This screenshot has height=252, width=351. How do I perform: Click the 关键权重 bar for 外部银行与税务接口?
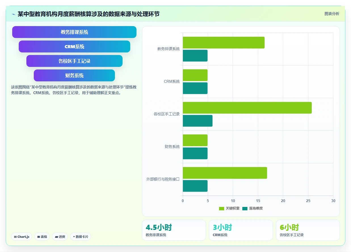click(x=225, y=173)
